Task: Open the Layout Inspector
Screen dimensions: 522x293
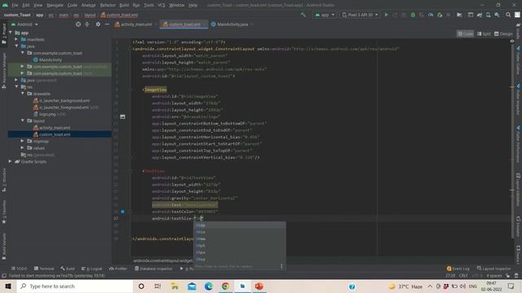Action: point(493,269)
